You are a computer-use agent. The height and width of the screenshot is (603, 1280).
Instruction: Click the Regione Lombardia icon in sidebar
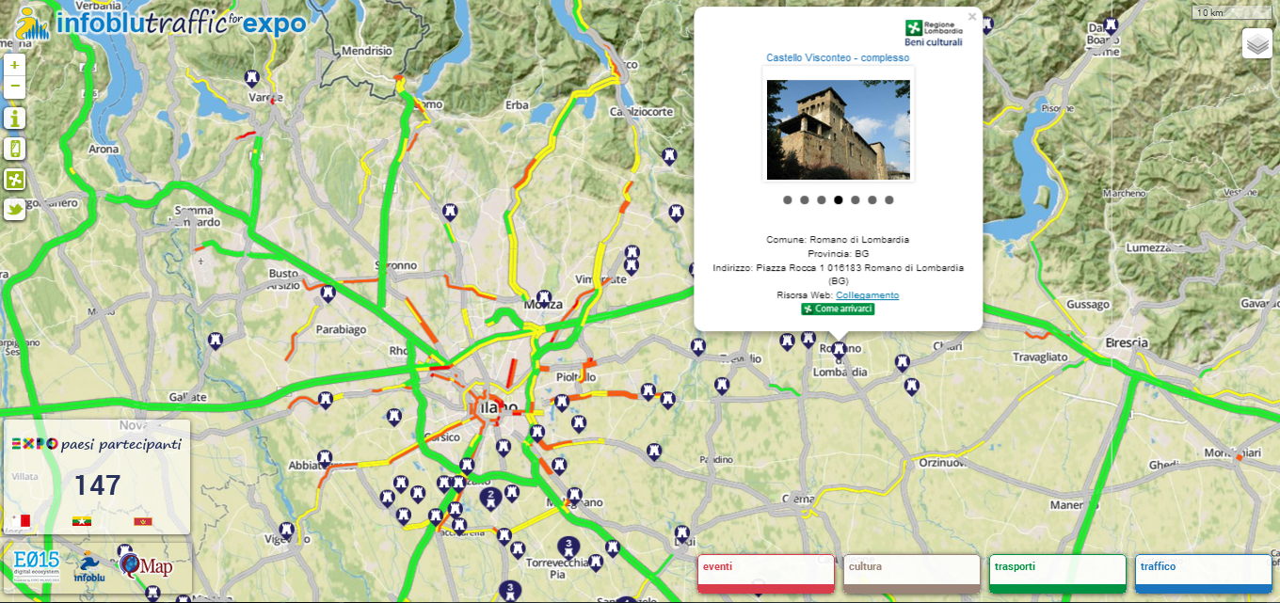pos(14,179)
